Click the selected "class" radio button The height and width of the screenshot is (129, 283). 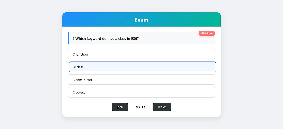[75, 67]
